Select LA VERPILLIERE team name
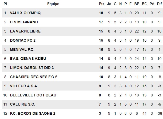163x119 pixels. [25, 31]
